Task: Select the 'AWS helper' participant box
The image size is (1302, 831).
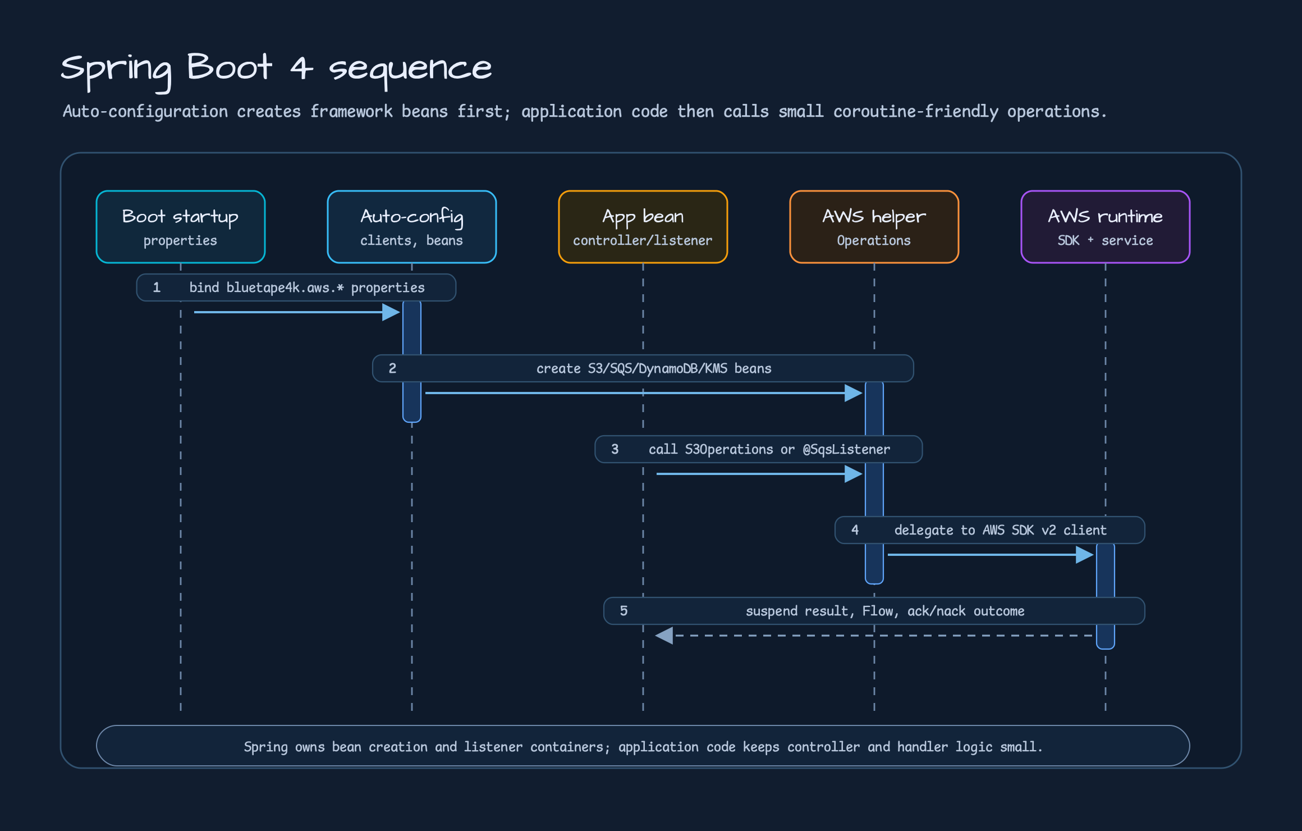Action: coord(874,227)
